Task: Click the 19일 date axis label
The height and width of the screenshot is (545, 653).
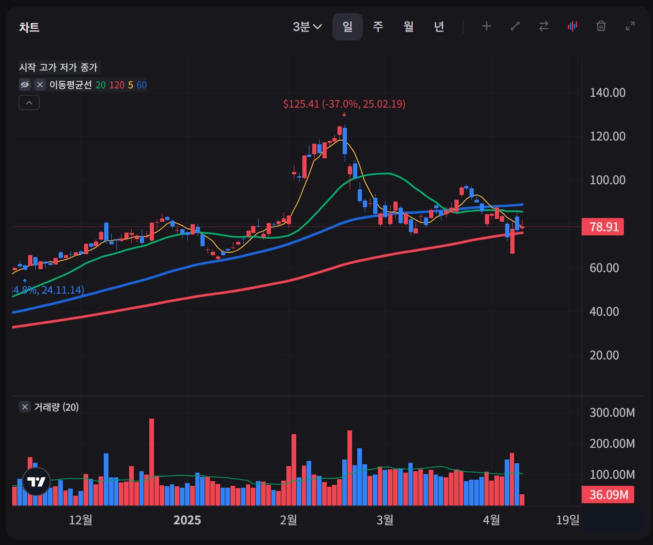Action: tap(568, 520)
